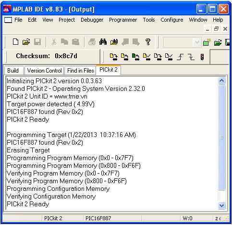
Task: Open the child window system menu icon
Action: click(8, 20)
